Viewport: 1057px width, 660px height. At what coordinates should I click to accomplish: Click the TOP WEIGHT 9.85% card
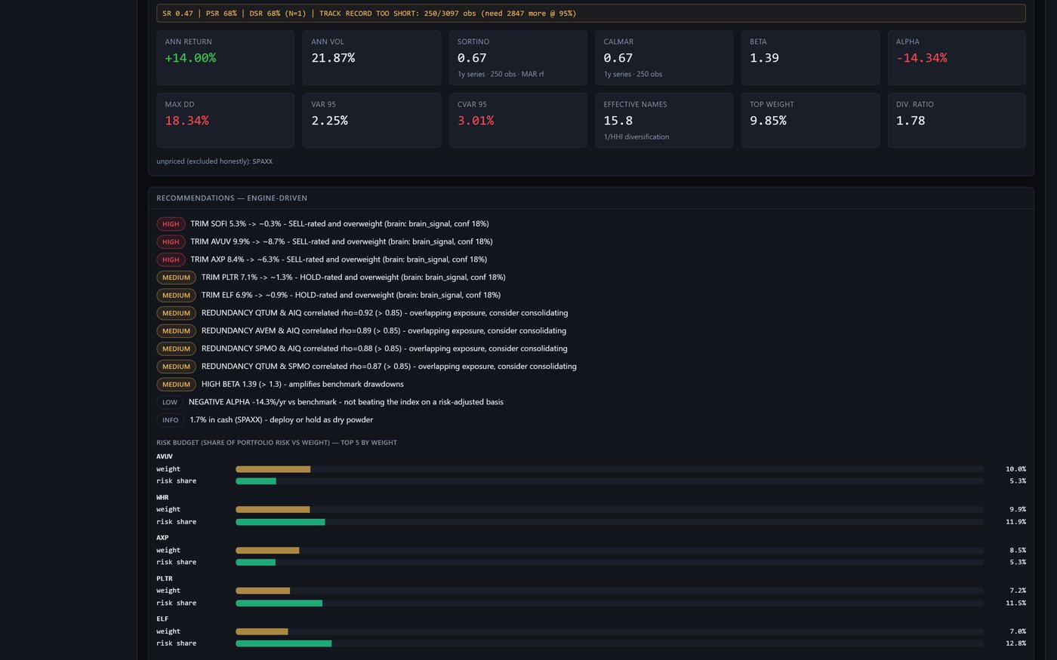coord(810,120)
